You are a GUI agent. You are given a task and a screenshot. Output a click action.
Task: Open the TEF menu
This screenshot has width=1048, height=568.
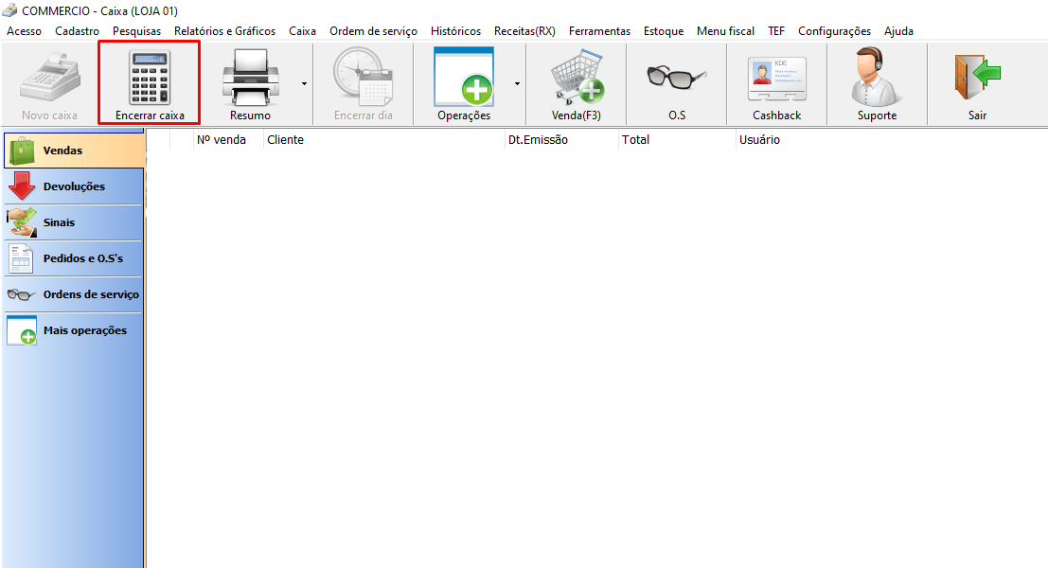tap(776, 30)
